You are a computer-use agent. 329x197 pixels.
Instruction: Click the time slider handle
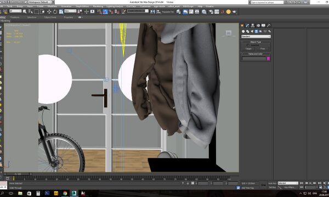coord(18,174)
